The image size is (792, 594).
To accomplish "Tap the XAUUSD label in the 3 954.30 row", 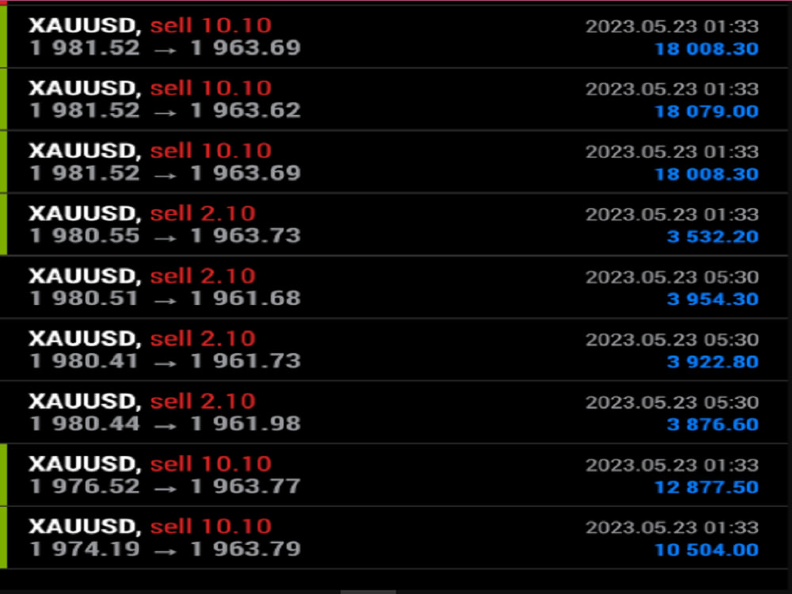I will [85, 276].
